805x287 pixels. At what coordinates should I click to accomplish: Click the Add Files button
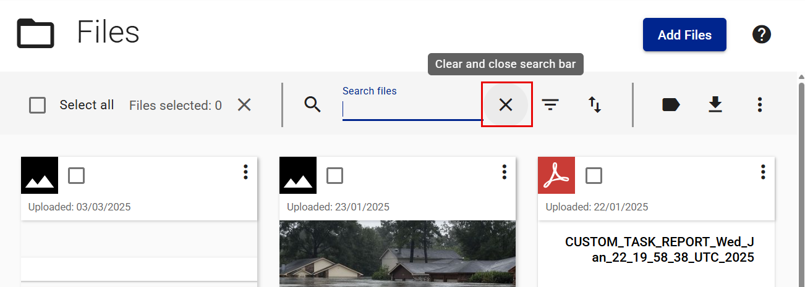(x=684, y=35)
